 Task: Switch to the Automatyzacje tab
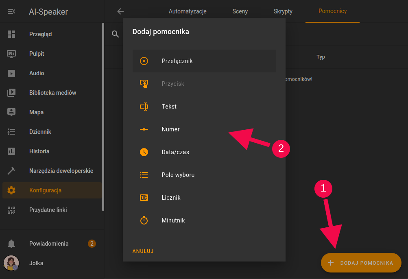pos(188,11)
